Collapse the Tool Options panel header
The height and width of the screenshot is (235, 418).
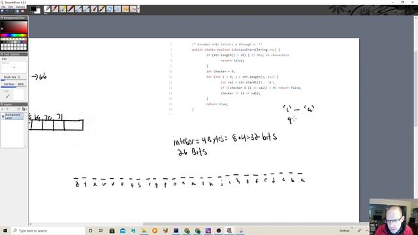[14, 54]
